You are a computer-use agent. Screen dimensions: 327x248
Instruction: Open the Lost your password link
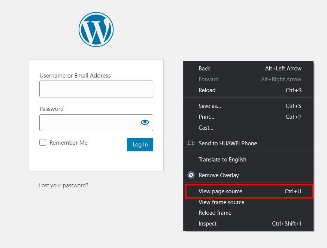[63, 185]
